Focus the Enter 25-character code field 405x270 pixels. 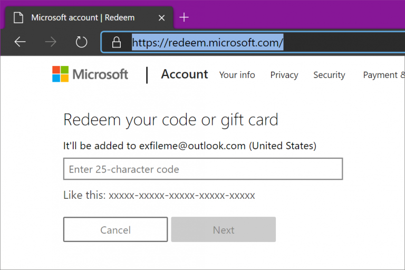(203, 169)
